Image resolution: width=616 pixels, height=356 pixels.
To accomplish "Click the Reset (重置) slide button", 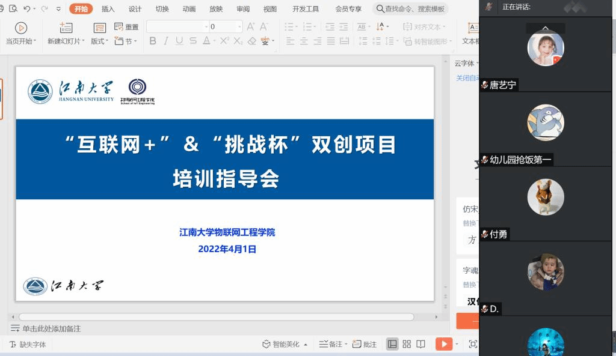I will click(x=126, y=27).
